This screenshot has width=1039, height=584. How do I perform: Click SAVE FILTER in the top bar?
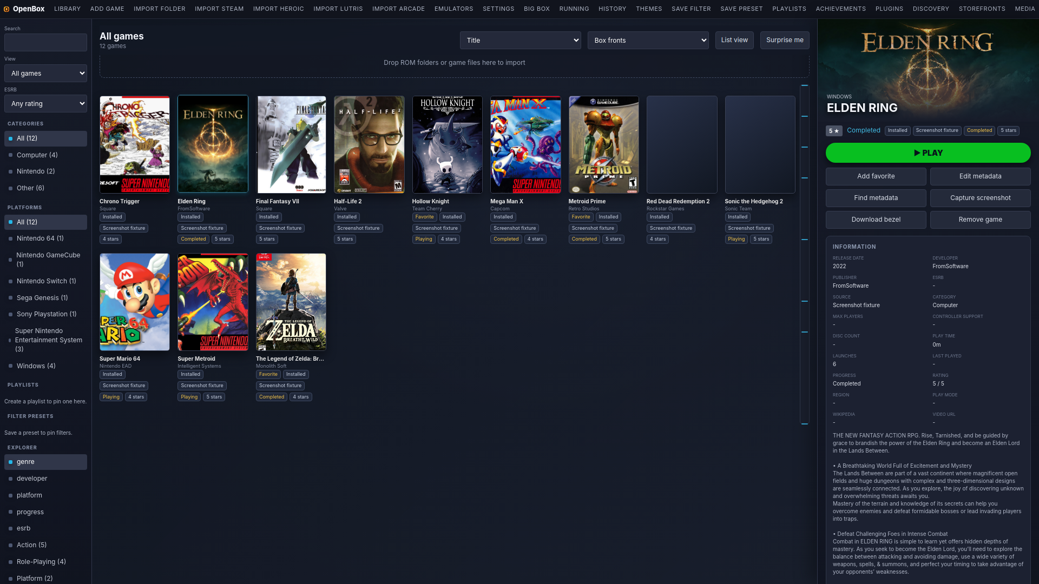tap(691, 9)
